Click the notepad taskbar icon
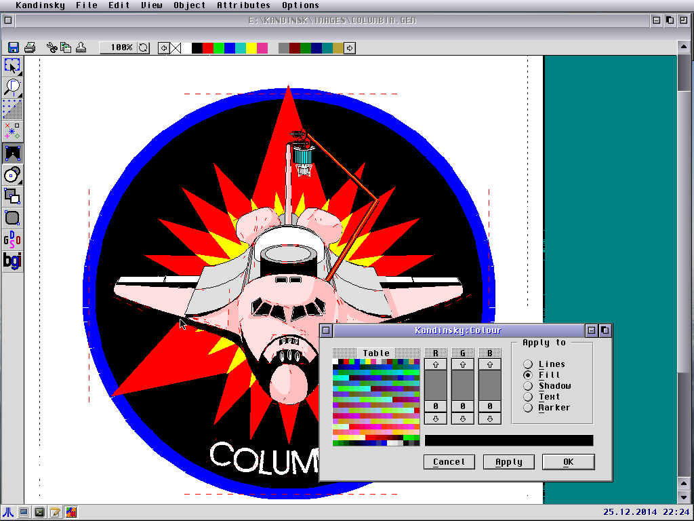This screenshot has height=521, width=694. pos(56,513)
